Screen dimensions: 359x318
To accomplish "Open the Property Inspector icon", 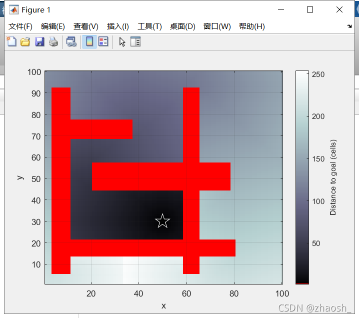I will pos(135,41).
